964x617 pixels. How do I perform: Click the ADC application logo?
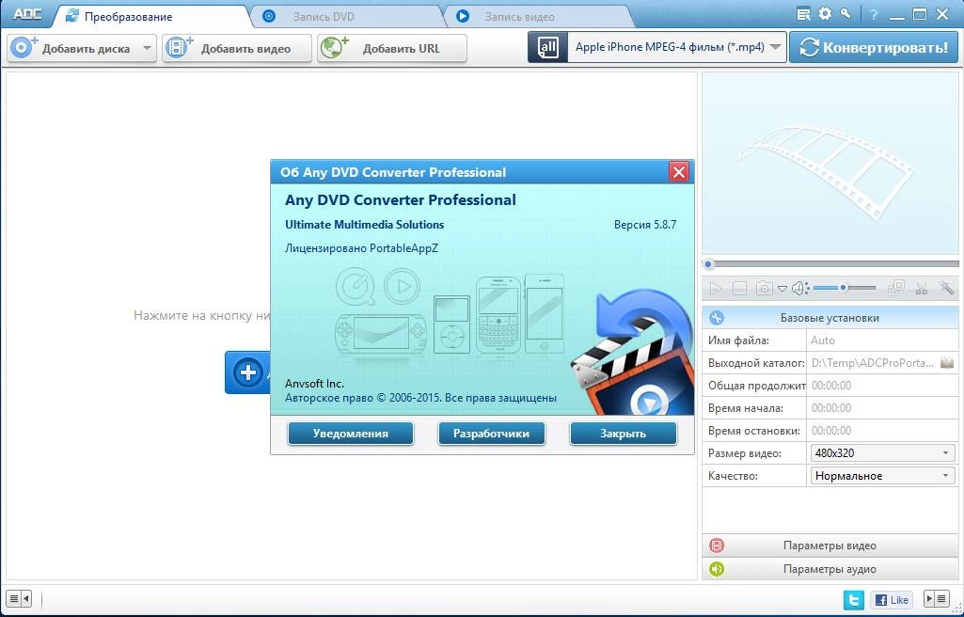[x=26, y=15]
